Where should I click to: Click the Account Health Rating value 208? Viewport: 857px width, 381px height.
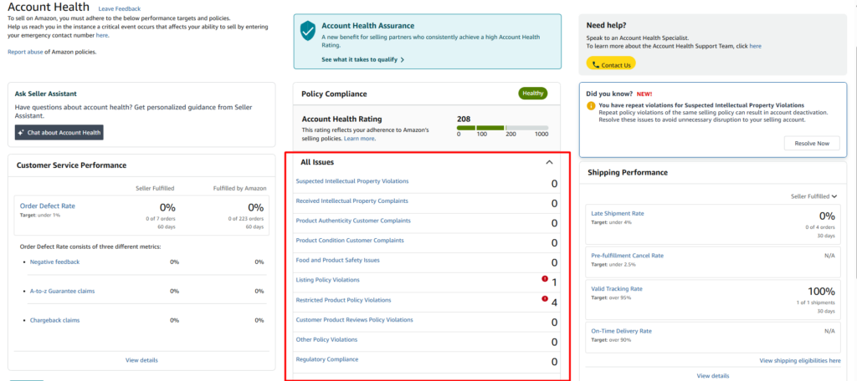[x=464, y=119]
